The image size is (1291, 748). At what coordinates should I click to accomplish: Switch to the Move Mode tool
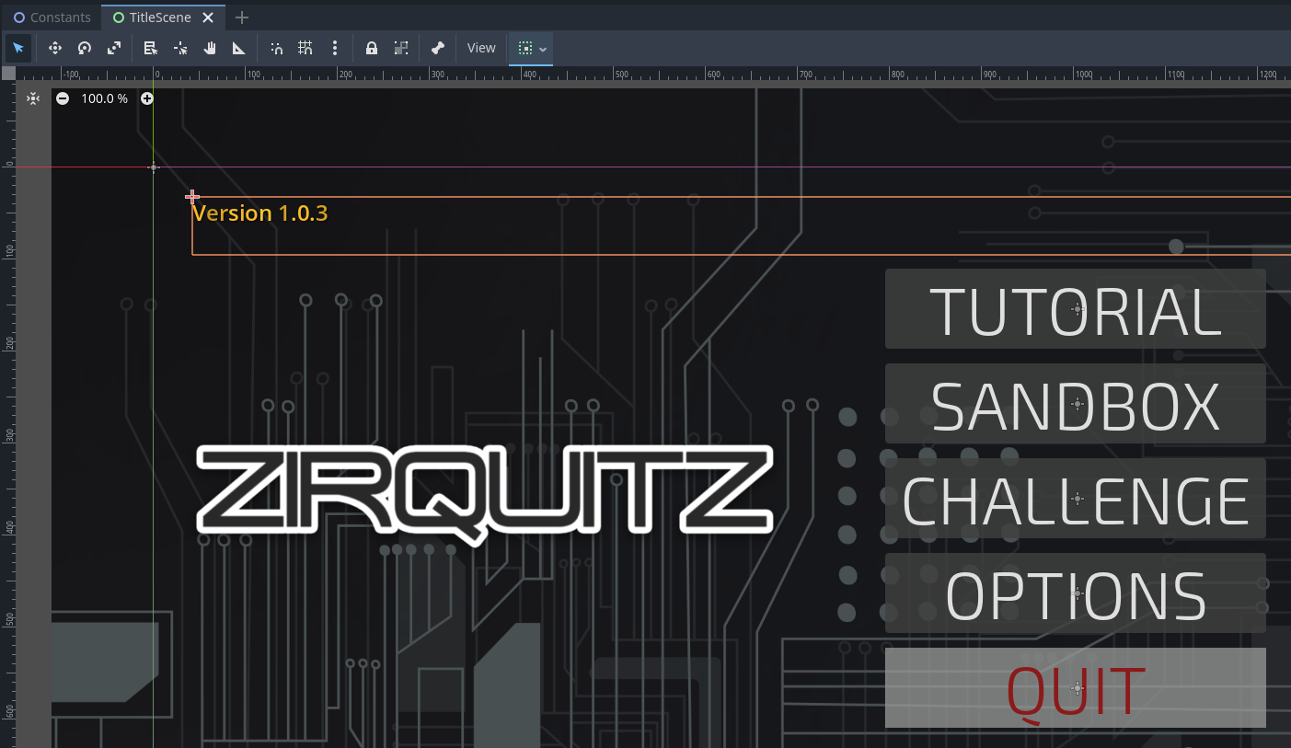(x=54, y=48)
